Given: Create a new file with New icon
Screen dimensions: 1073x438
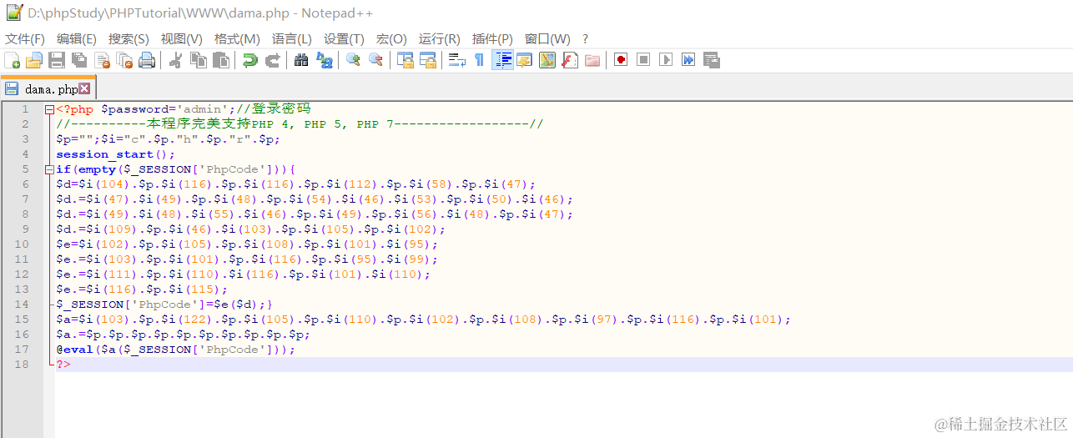Looking at the screenshot, I should (x=12, y=60).
